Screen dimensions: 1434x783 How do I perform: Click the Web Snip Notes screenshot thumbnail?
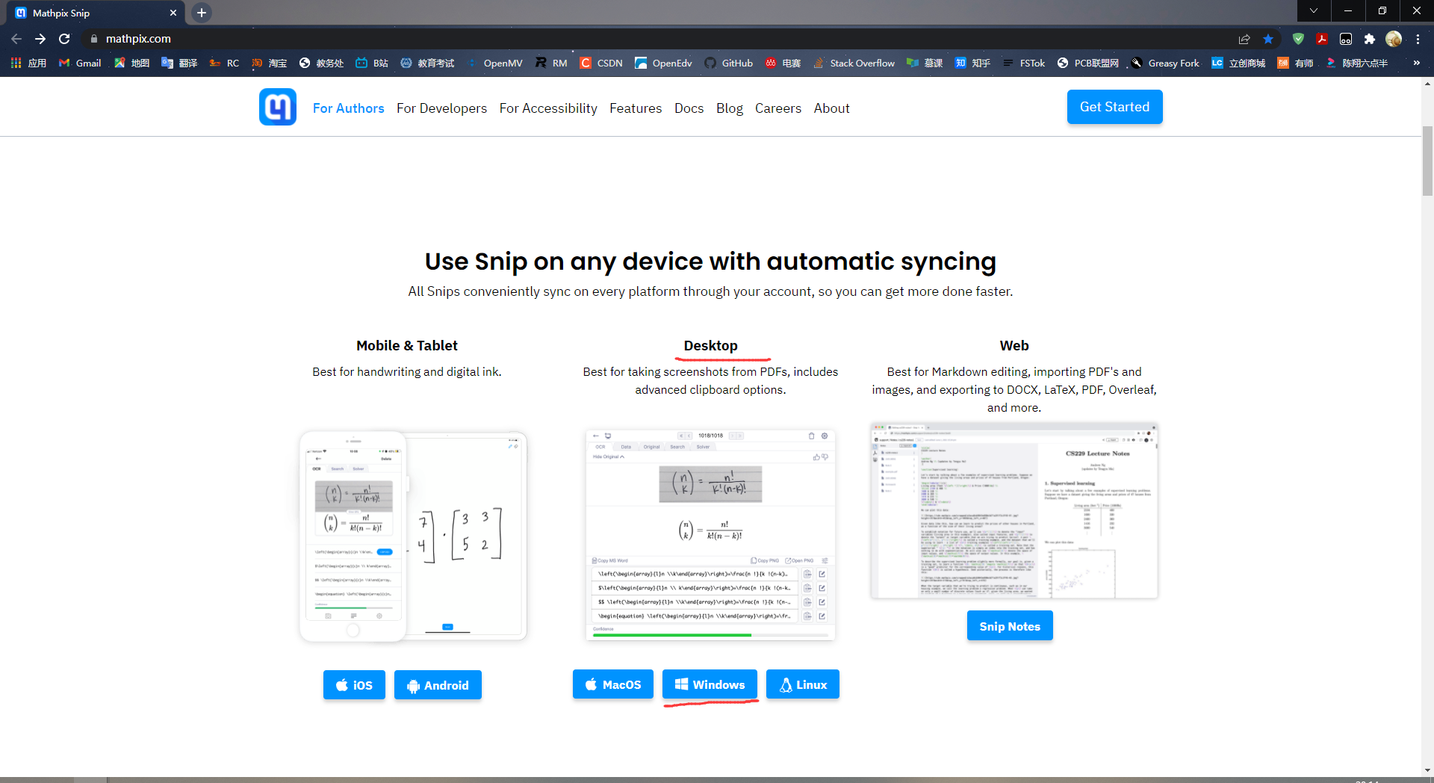pyautogui.click(x=1014, y=510)
